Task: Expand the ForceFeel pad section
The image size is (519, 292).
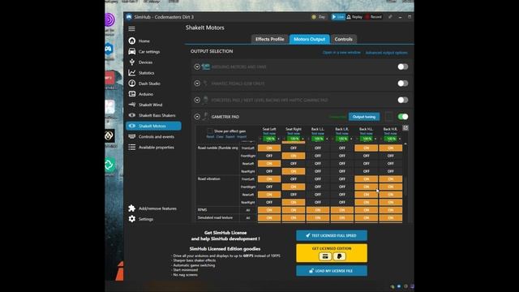Action: [x=197, y=100]
